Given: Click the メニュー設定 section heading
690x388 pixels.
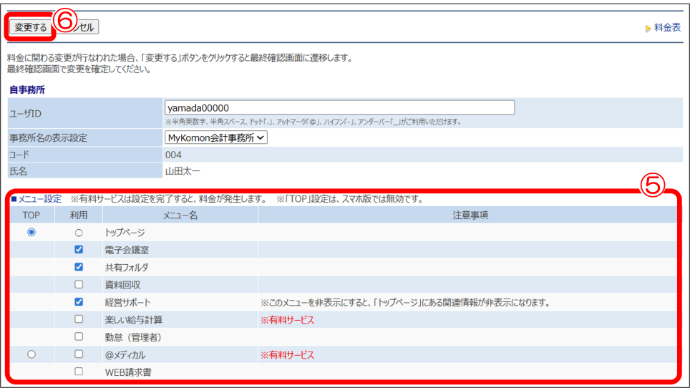Looking at the screenshot, I should pos(39,199).
